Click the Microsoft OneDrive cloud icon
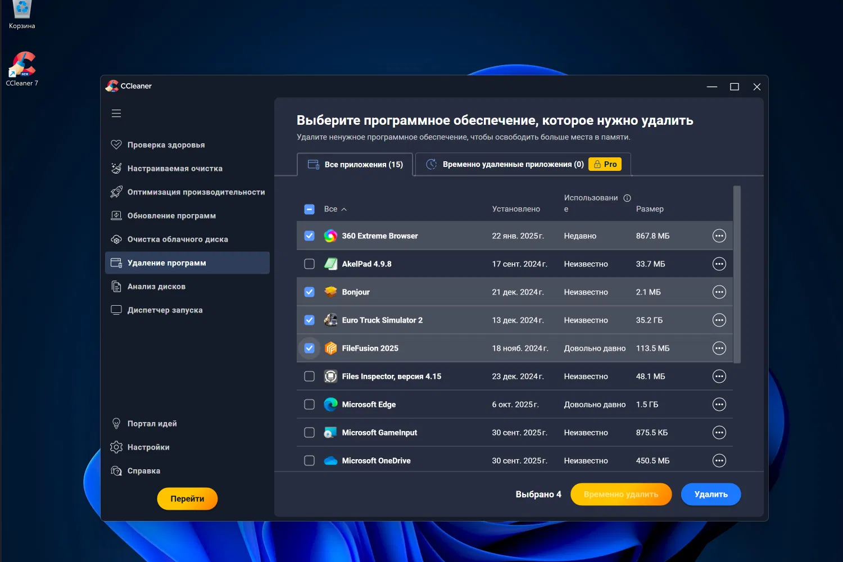 331,461
